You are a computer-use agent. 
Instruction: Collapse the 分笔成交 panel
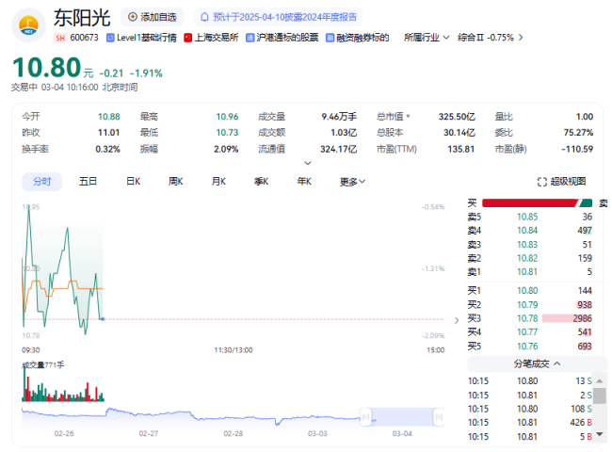pos(557,363)
